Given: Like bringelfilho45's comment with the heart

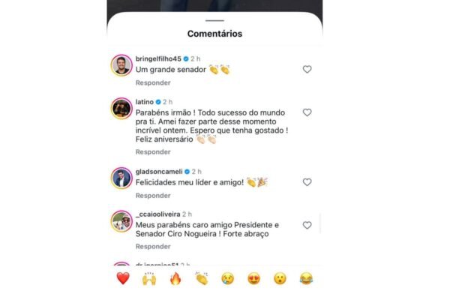Looking at the screenshot, I should tap(307, 69).
